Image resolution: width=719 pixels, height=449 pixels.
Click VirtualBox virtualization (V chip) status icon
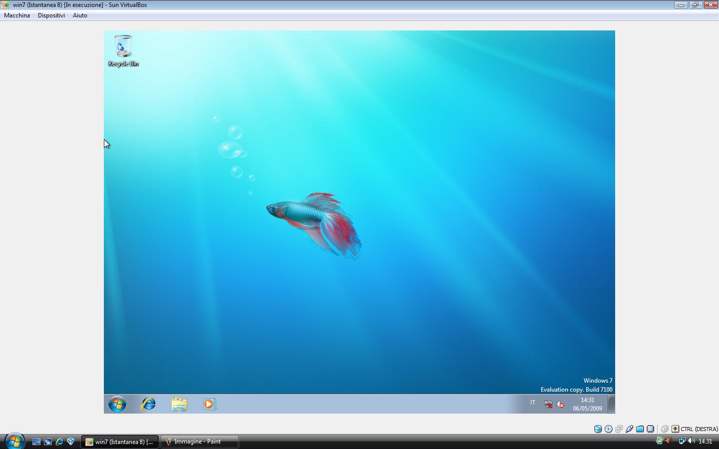[650, 429]
